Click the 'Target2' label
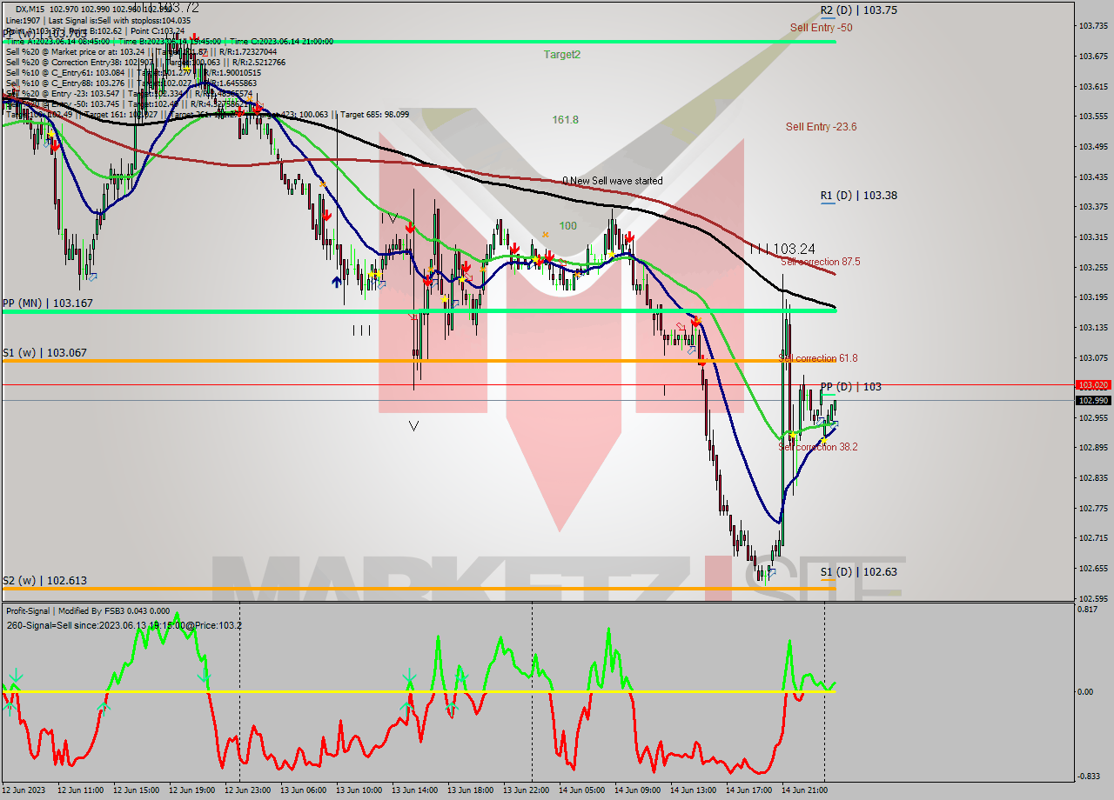The width and height of the screenshot is (1114, 800). [x=562, y=54]
